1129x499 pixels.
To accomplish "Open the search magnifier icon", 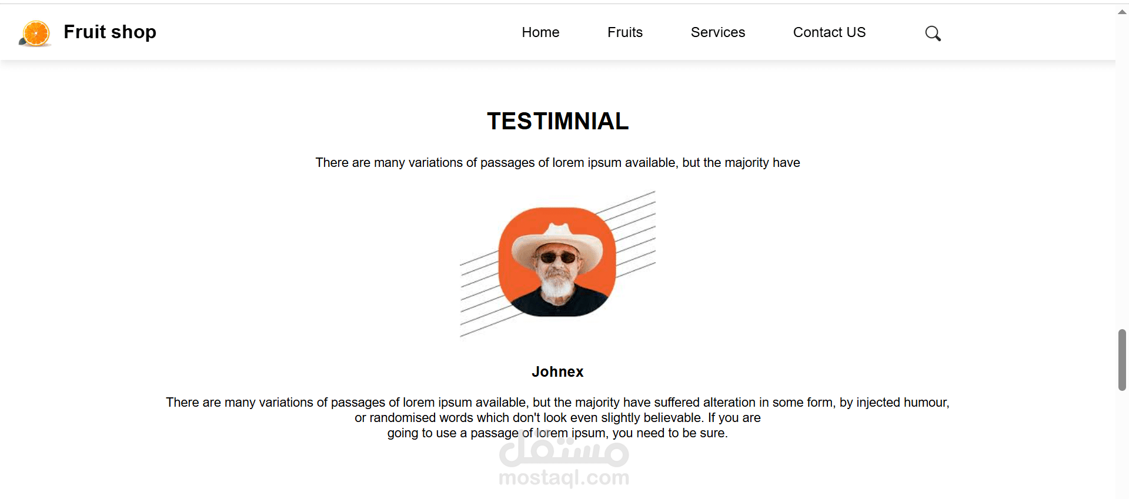I will 933,34.
